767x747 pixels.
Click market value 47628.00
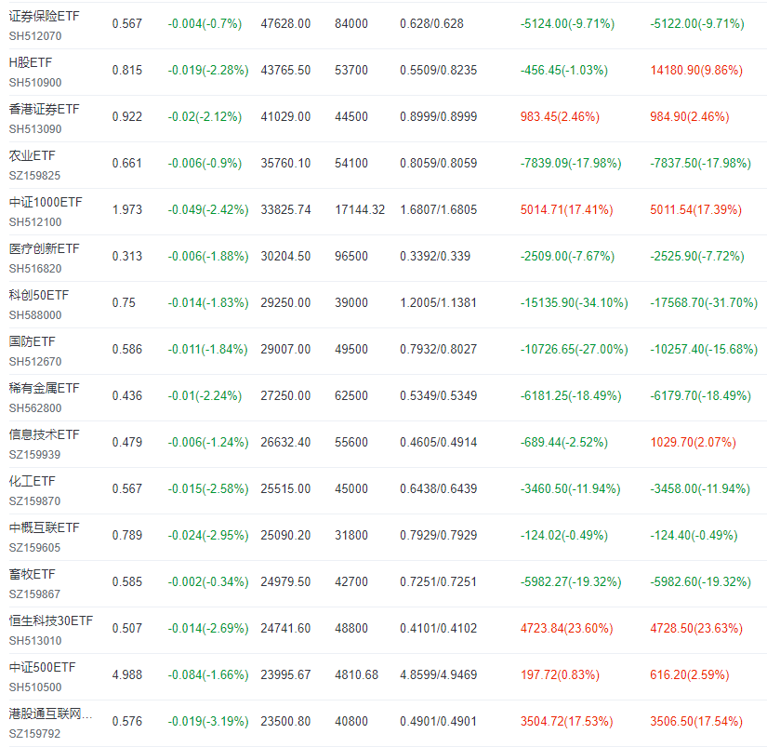tap(285, 24)
